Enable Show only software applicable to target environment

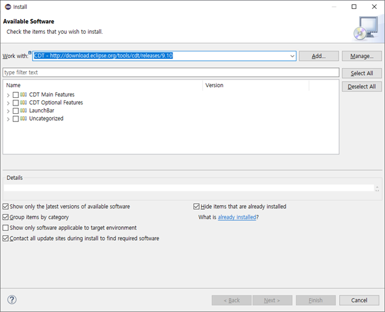click(x=6, y=227)
